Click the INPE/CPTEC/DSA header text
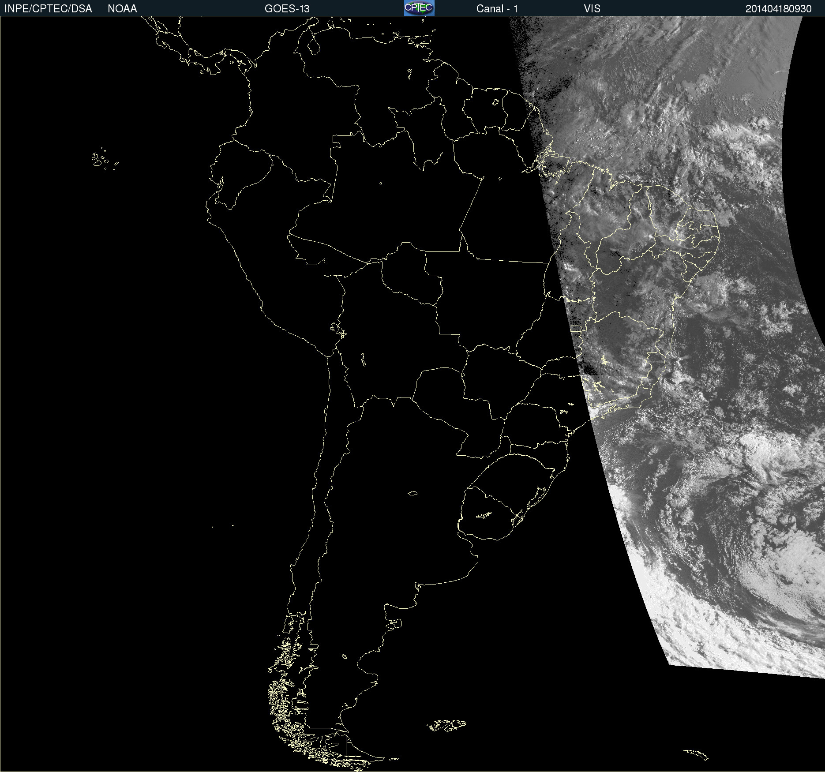The height and width of the screenshot is (772, 825). pyautogui.click(x=48, y=9)
